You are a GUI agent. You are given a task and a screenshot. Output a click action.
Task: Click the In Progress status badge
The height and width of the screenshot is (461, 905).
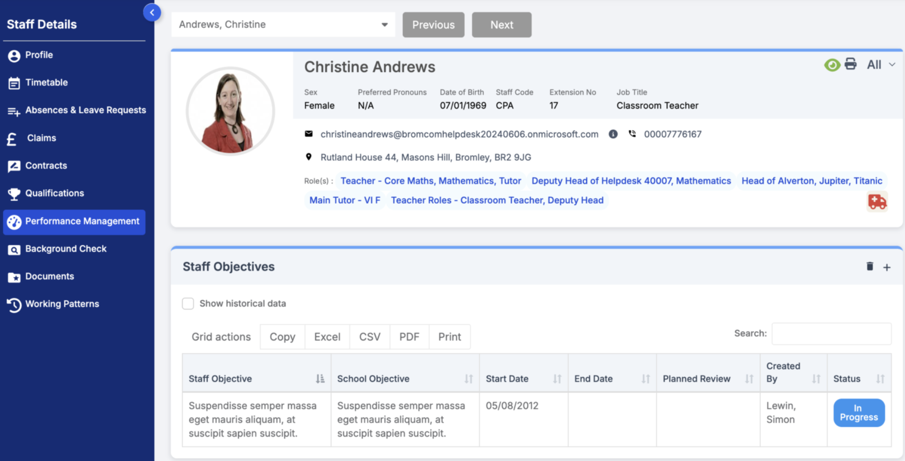tap(859, 413)
